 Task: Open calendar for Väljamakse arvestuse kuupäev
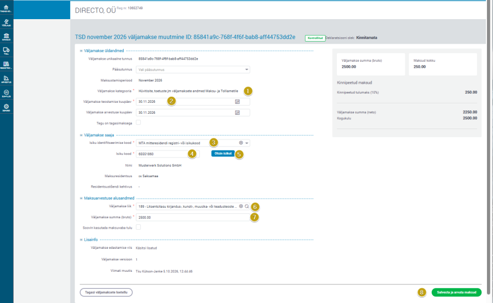237,113
